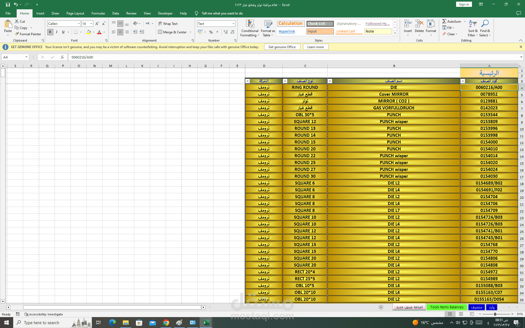Click the Percent Style icon
The image size is (525, 328).
211,32
